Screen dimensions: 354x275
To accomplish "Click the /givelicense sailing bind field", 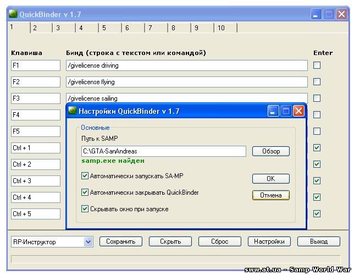I will [187, 98].
